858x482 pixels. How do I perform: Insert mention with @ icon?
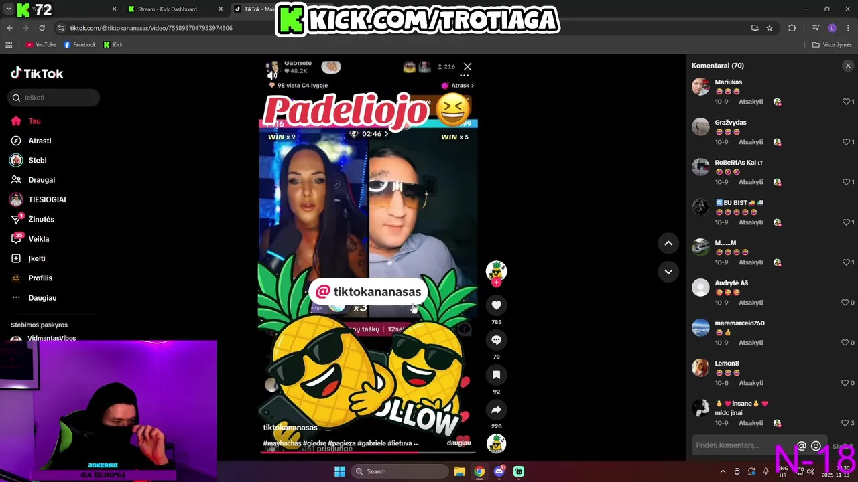click(x=802, y=446)
